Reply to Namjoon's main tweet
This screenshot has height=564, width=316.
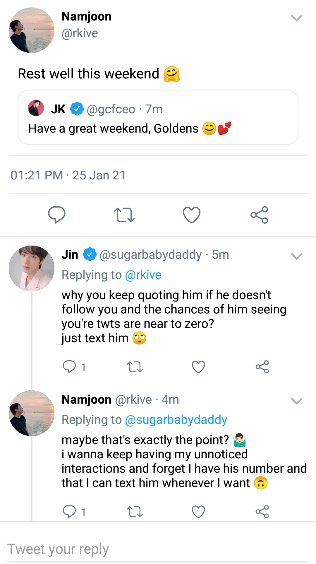click(x=56, y=215)
